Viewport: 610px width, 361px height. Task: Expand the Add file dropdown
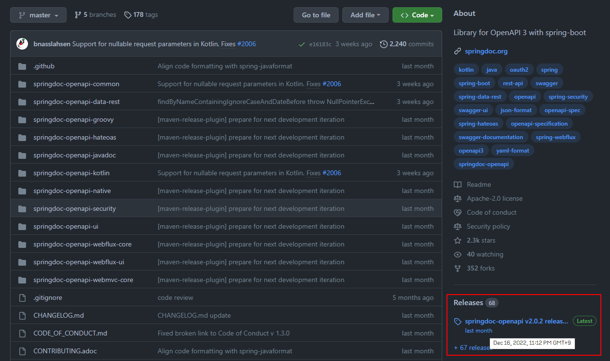pyautogui.click(x=365, y=15)
